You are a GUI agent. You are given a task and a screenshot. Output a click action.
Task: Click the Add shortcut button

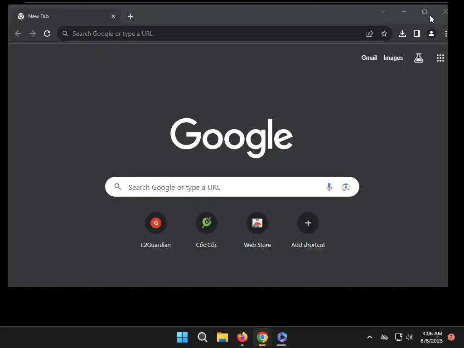click(308, 230)
